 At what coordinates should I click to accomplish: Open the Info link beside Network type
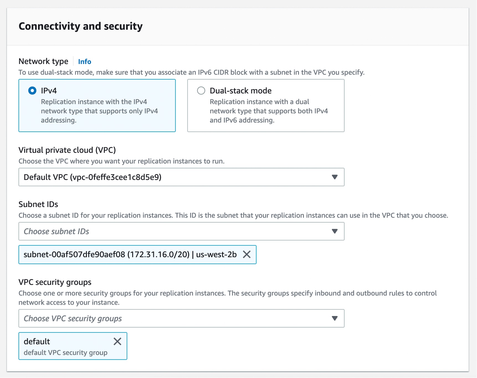84,61
